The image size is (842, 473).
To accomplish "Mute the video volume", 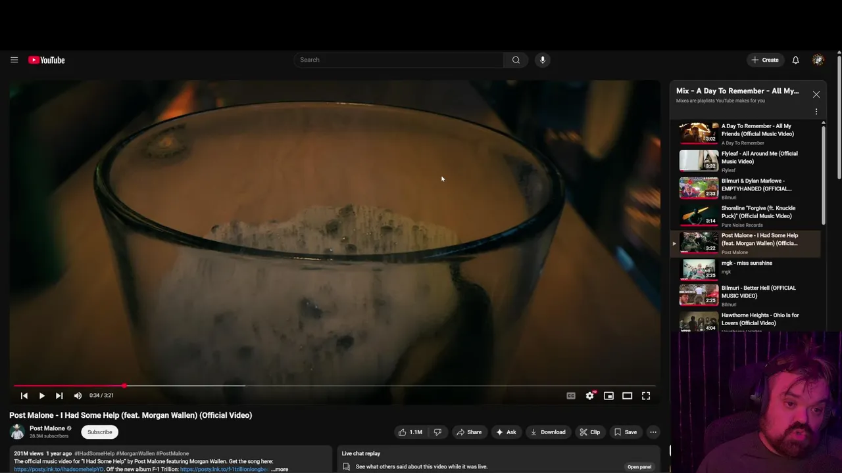I will click(x=78, y=395).
